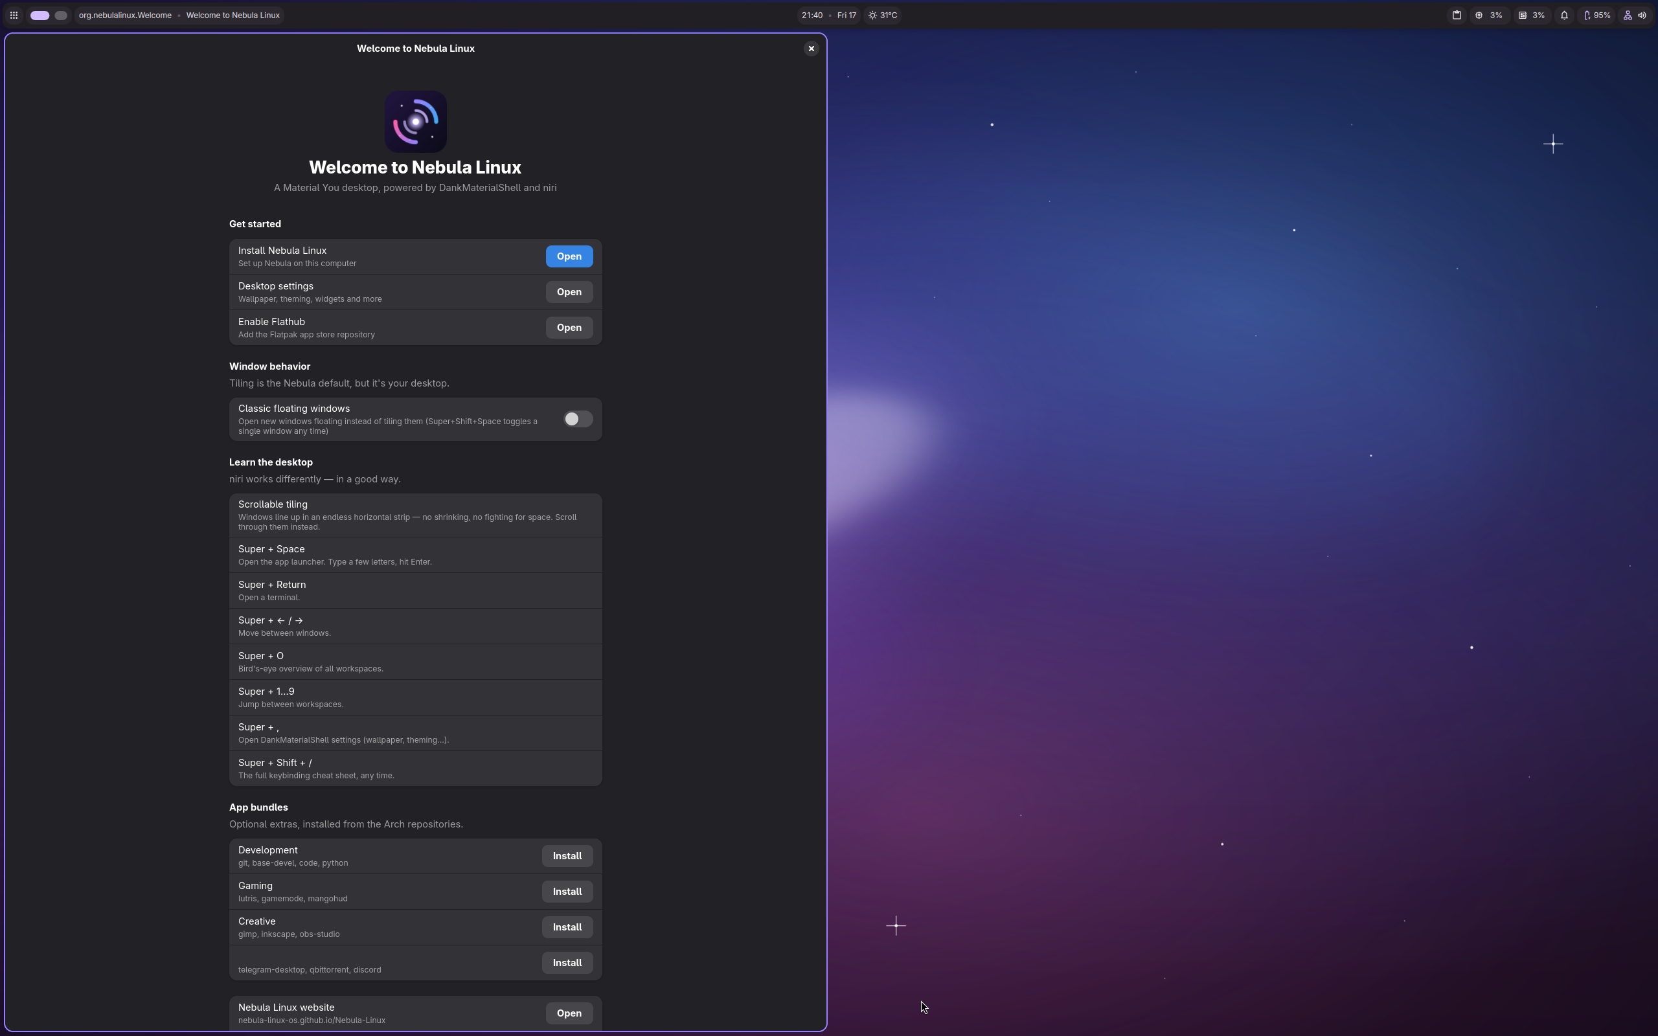Select the Super + Space shortcut row
This screenshot has height=1036, width=1658.
tap(415, 555)
